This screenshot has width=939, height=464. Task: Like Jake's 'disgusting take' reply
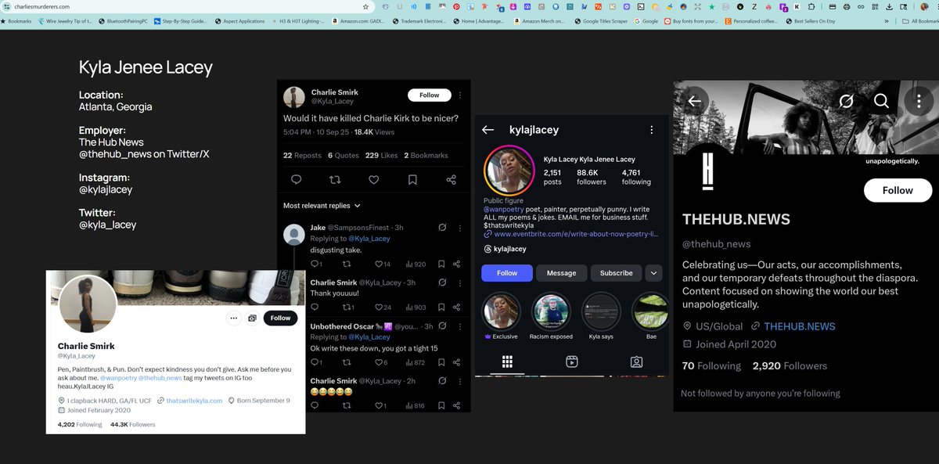(x=379, y=264)
